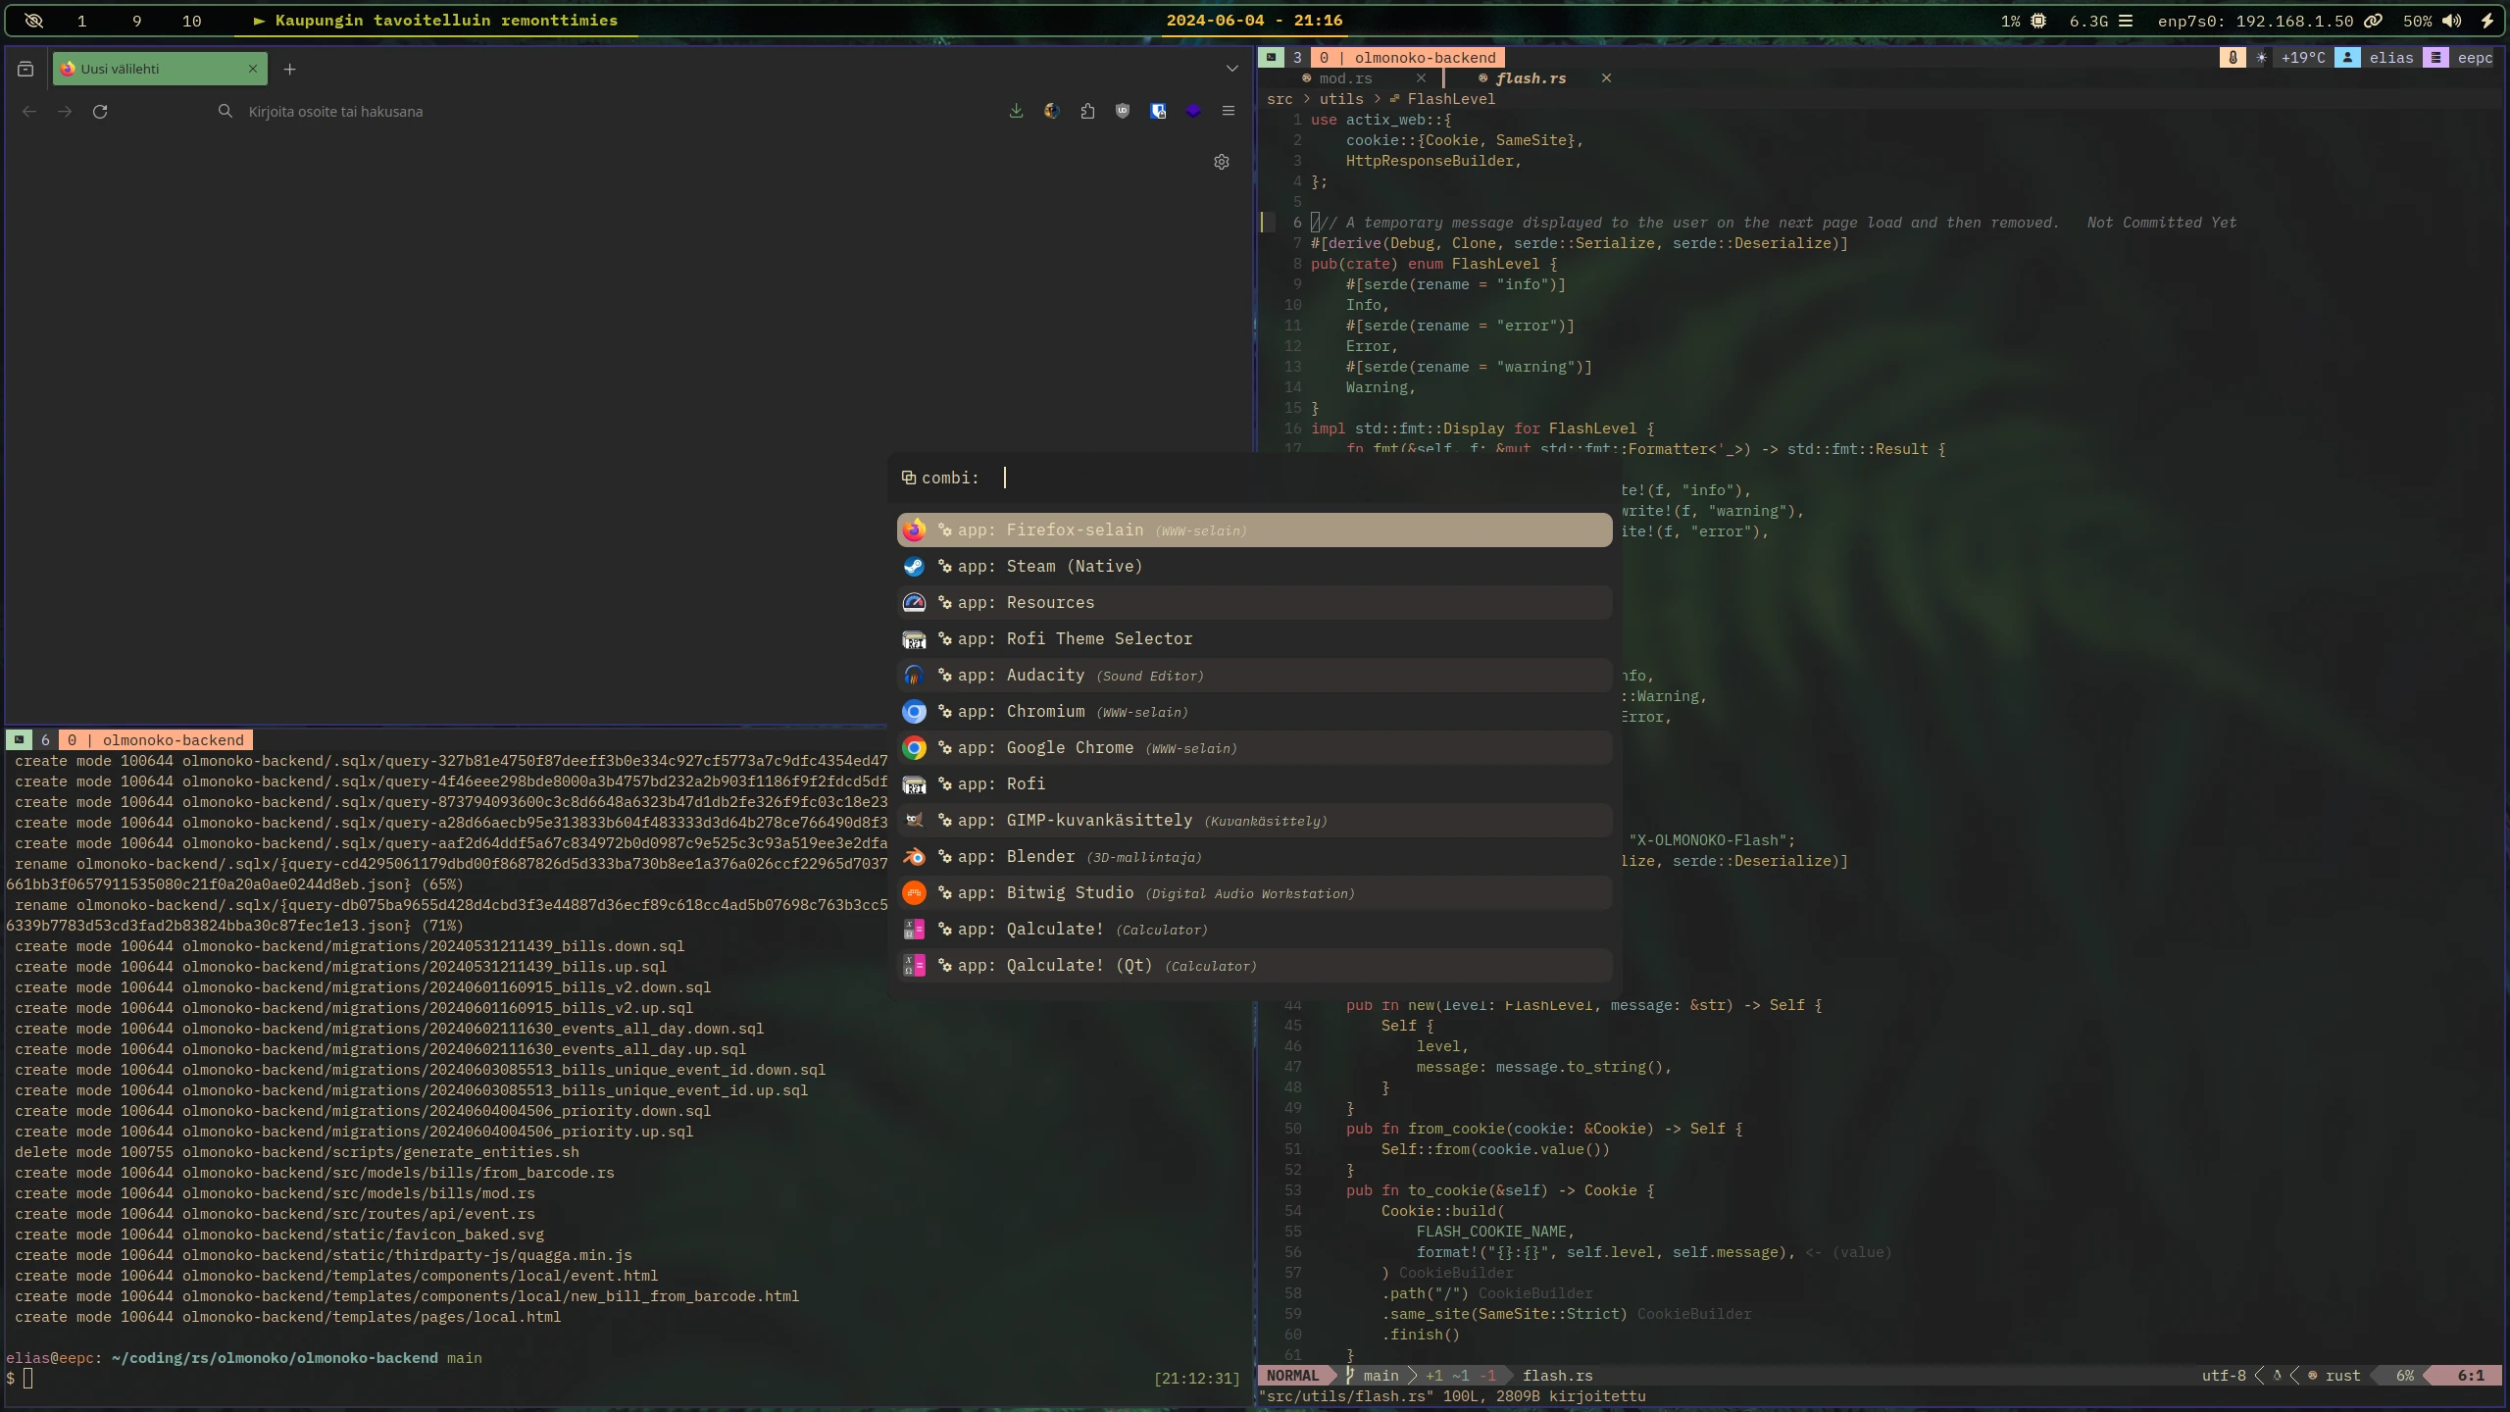Click the utils breadcrumb folder
Screen dimensions: 2510x1412
(1340, 99)
